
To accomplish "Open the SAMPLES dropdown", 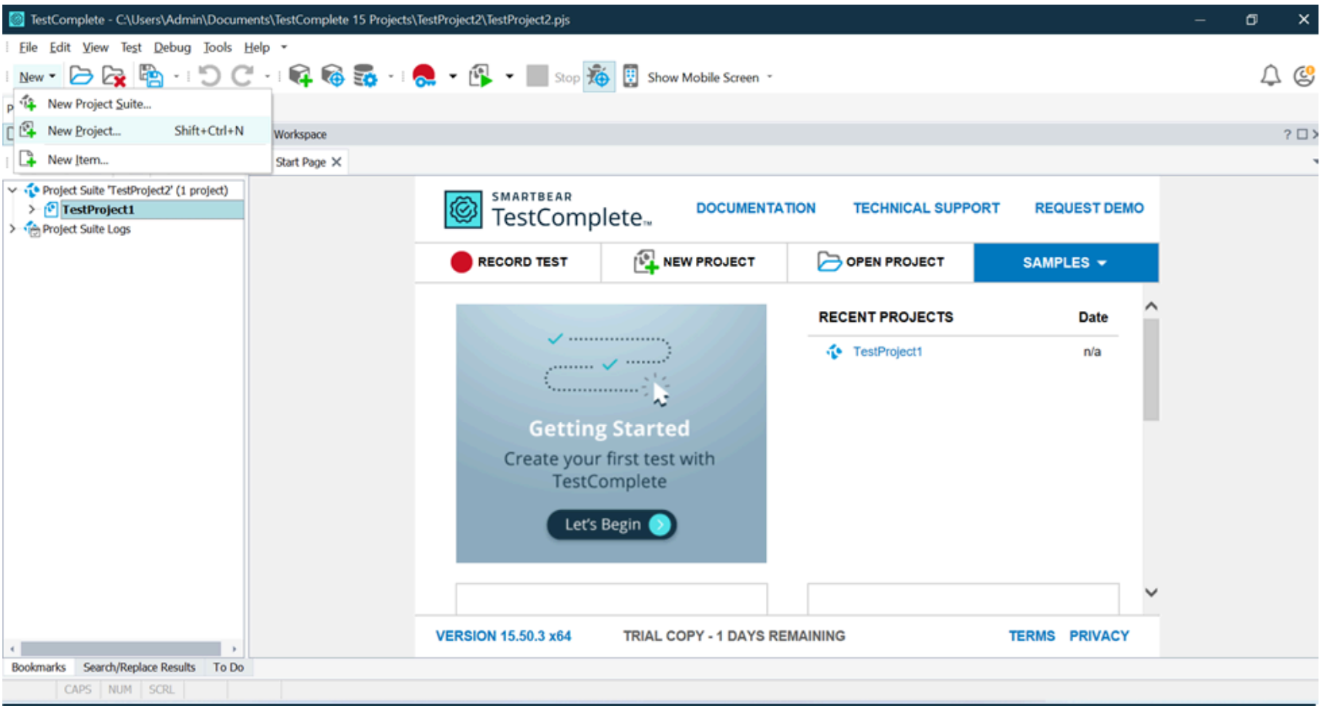I will (1065, 262).
